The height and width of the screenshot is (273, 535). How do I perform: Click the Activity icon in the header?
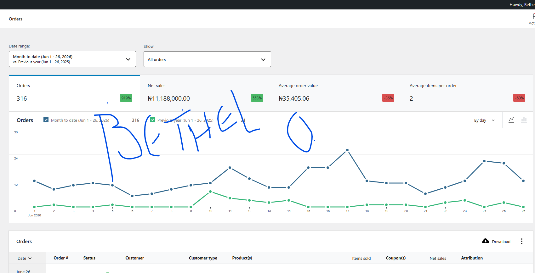pos(532,19)
